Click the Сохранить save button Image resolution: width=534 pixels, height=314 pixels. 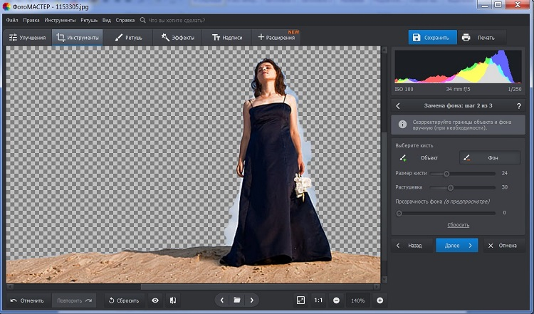pos(432,38)
